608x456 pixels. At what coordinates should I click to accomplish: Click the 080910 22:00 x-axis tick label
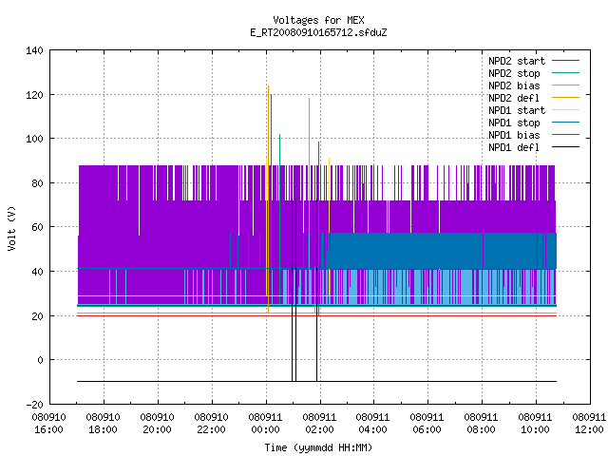[211, 424]
